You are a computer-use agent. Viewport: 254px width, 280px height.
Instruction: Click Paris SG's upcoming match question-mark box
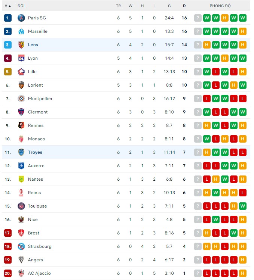pyautogui.click(x=198, y=18)
